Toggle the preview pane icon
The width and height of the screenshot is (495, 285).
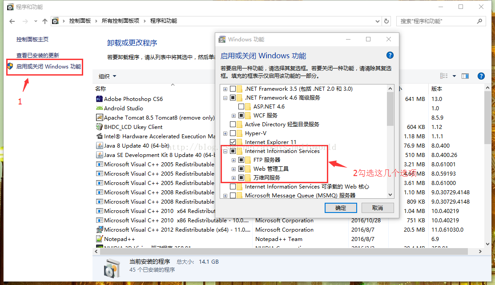pyautogui.click(x=465, y=76)
